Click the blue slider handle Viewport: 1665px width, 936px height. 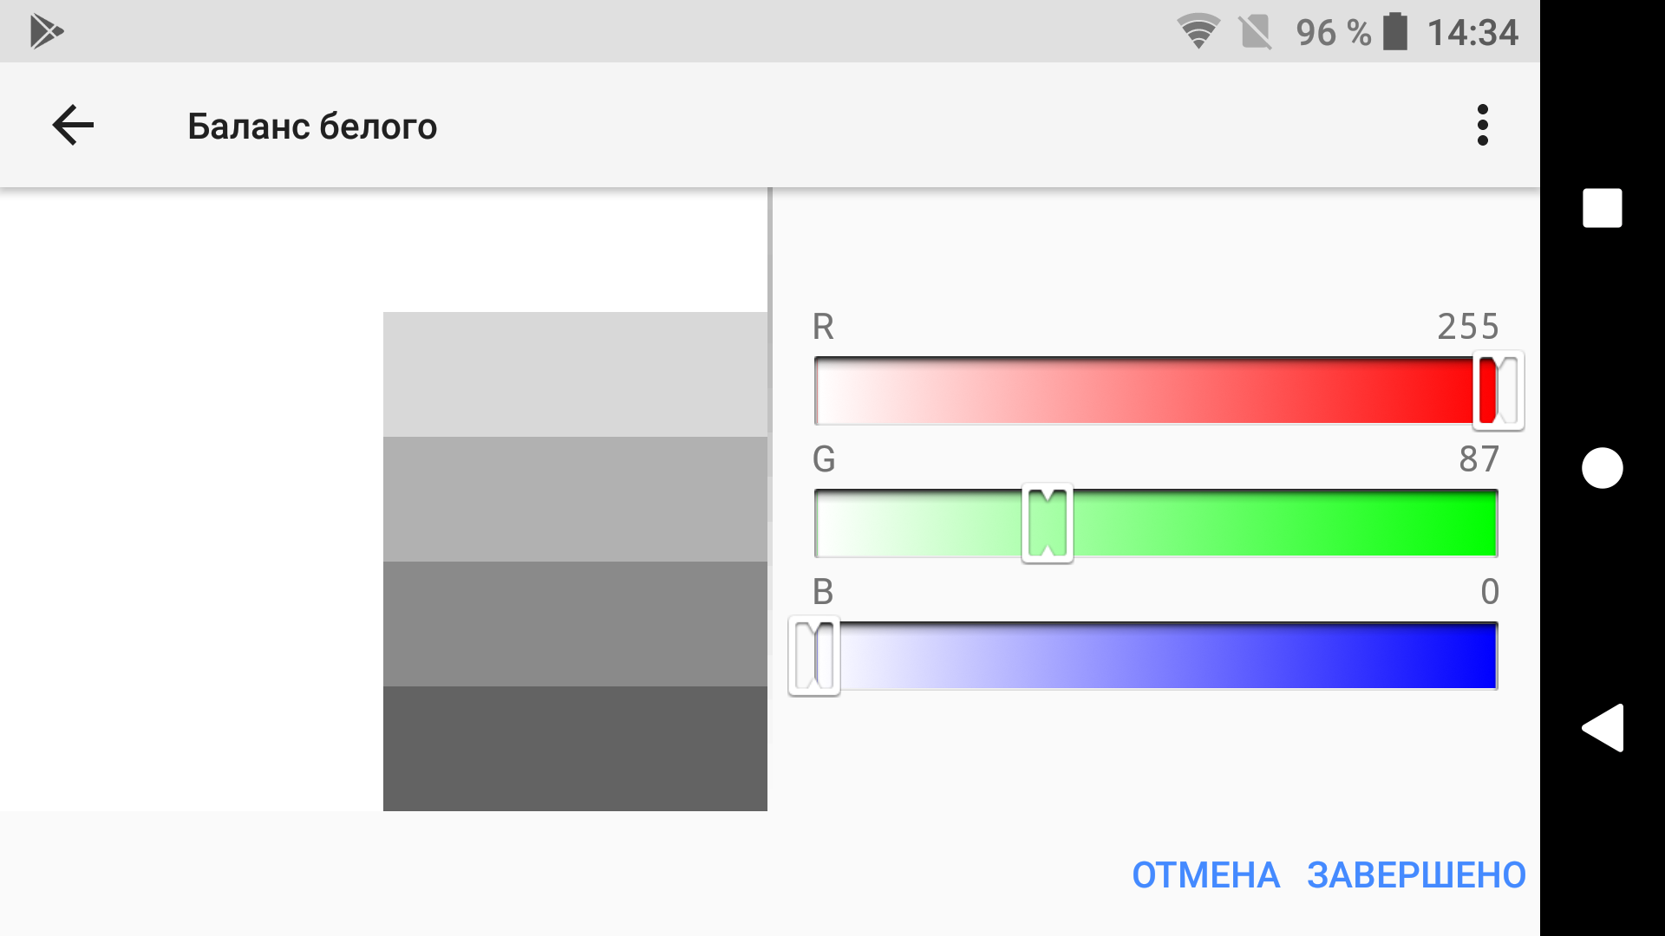point(814,656)
